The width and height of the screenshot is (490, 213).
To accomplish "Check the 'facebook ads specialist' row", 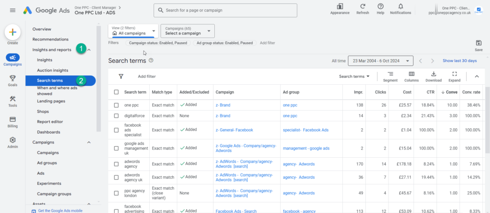I will coord(116,130).
